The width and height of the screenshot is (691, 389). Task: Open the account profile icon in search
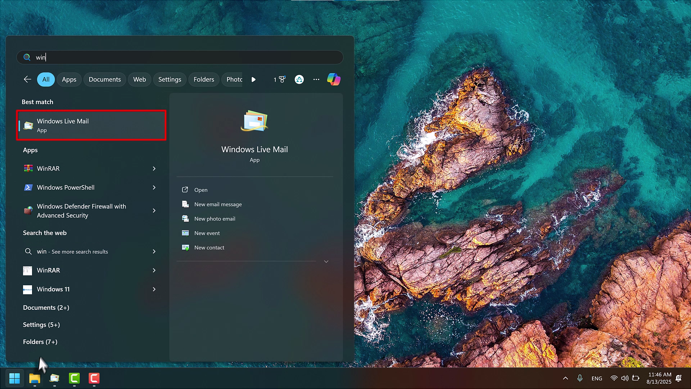299,79
